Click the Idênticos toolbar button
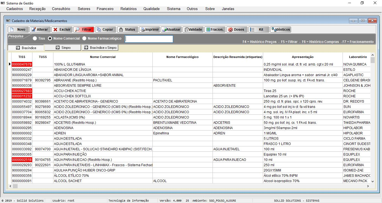The width and height of the screenshot is (382, 203). click(280, 30)
